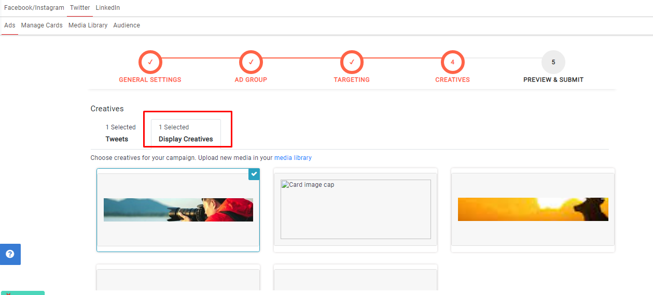
Task: Go to the Audience section
Action: pos(127,25)
